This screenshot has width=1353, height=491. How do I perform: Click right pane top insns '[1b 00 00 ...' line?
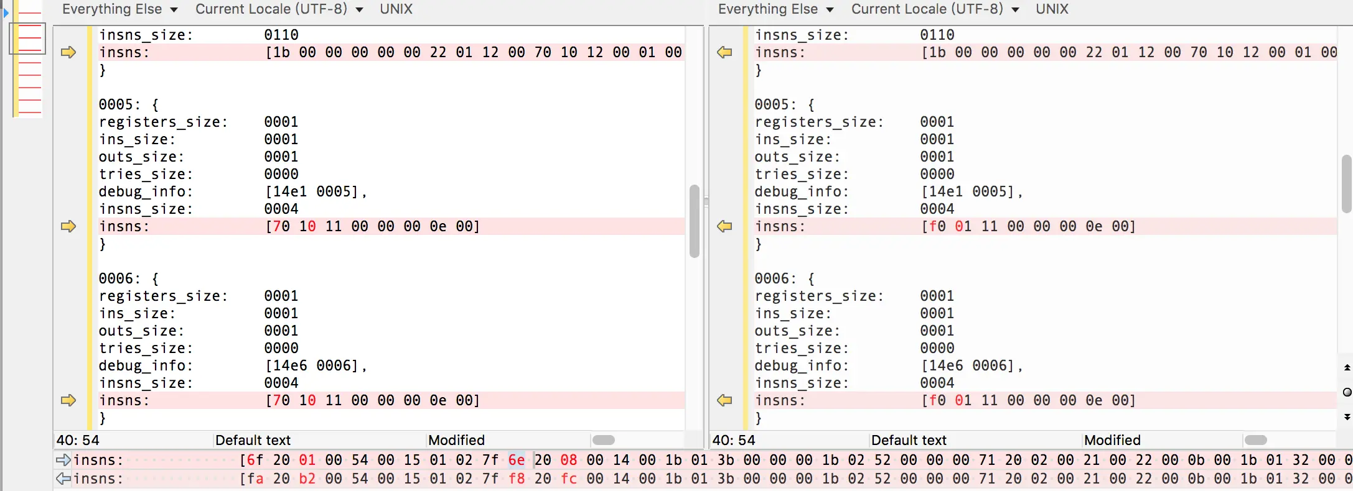(1046, 52)
